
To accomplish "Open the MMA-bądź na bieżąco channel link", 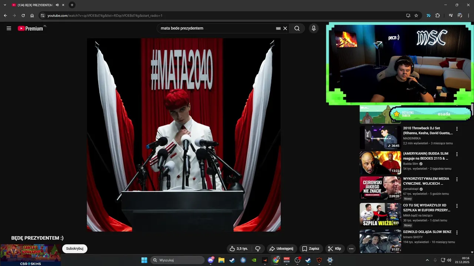I will tap(418, 215).
